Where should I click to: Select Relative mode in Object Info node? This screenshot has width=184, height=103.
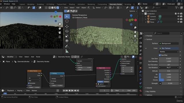pyautogui.click(x=106, y=82)
